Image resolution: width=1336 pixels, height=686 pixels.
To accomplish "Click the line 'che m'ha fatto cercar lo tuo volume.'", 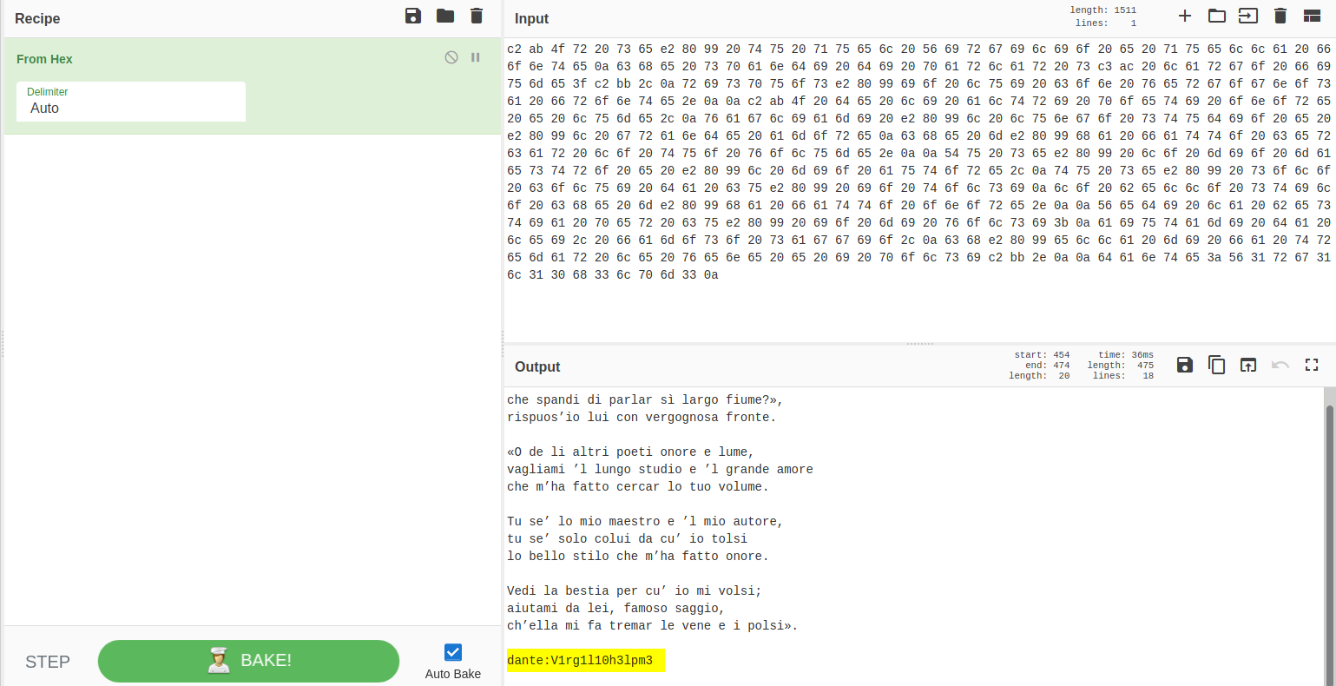I will point(638,487).
